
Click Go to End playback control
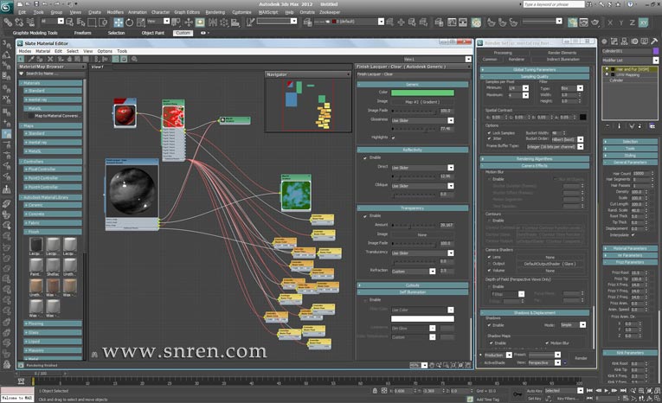point(623,391)
